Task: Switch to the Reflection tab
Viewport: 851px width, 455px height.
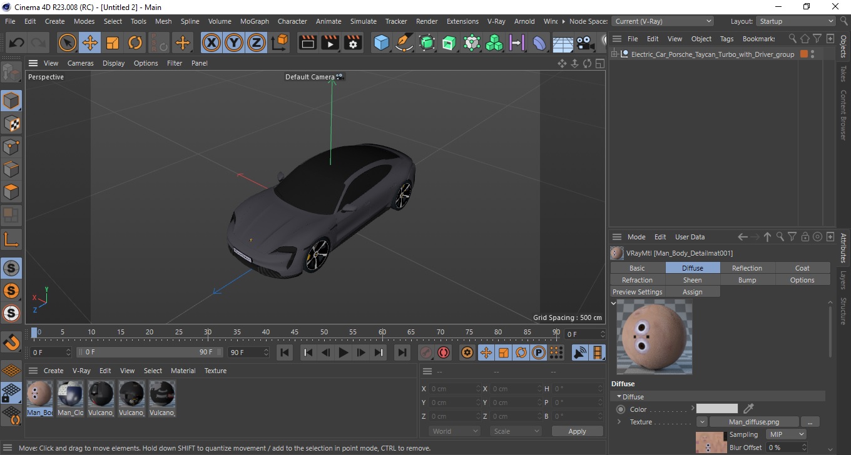Action: tap(747, 268)
